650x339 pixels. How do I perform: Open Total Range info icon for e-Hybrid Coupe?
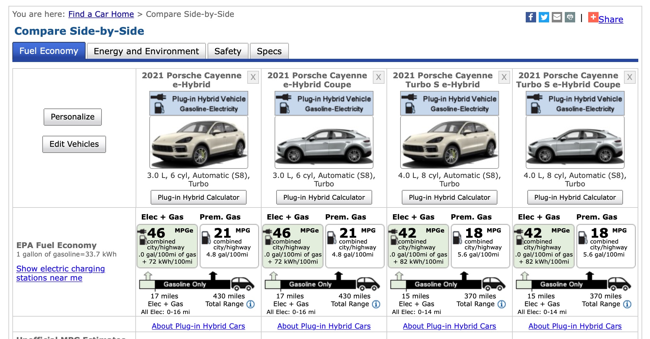coord(376,304)
